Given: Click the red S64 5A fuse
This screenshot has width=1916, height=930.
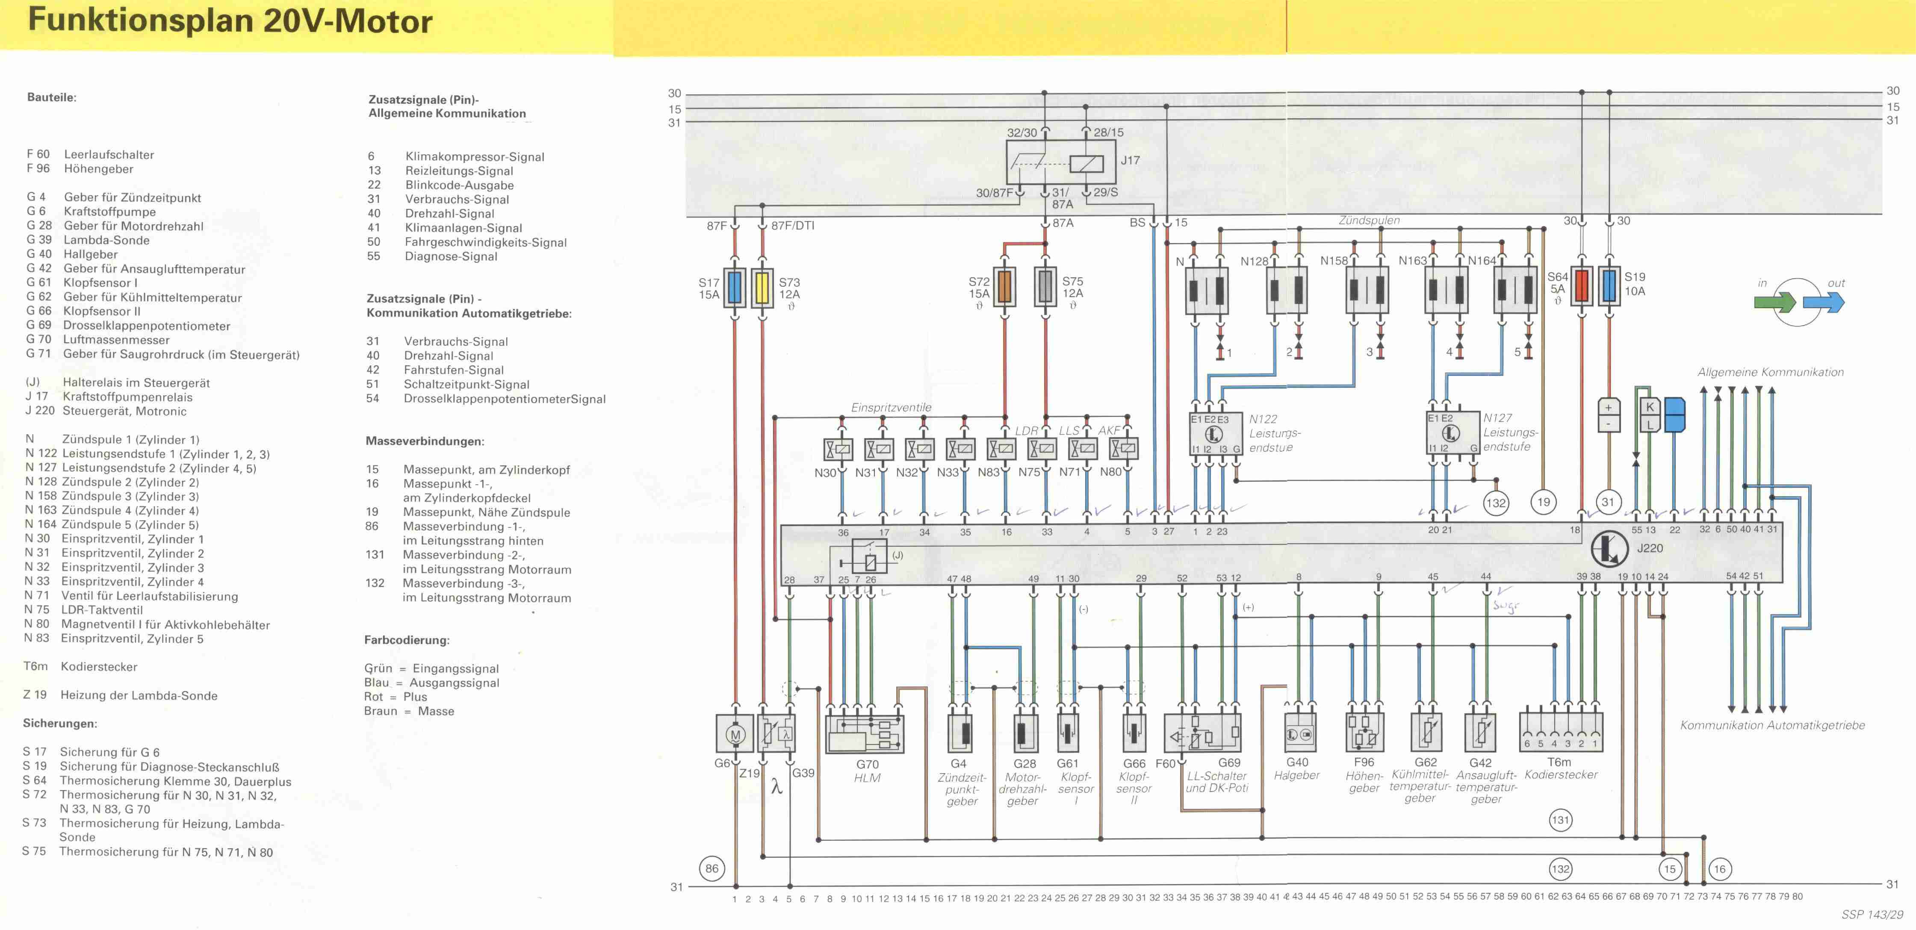Looking at the screenshot, I should tap(1581, 287).
